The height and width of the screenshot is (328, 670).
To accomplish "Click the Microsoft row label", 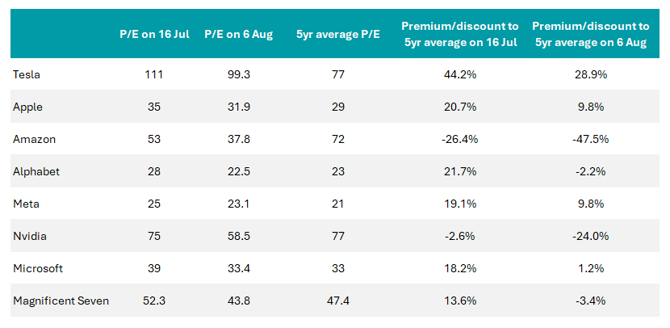I will pyautogui.click(x=37, y=268).
